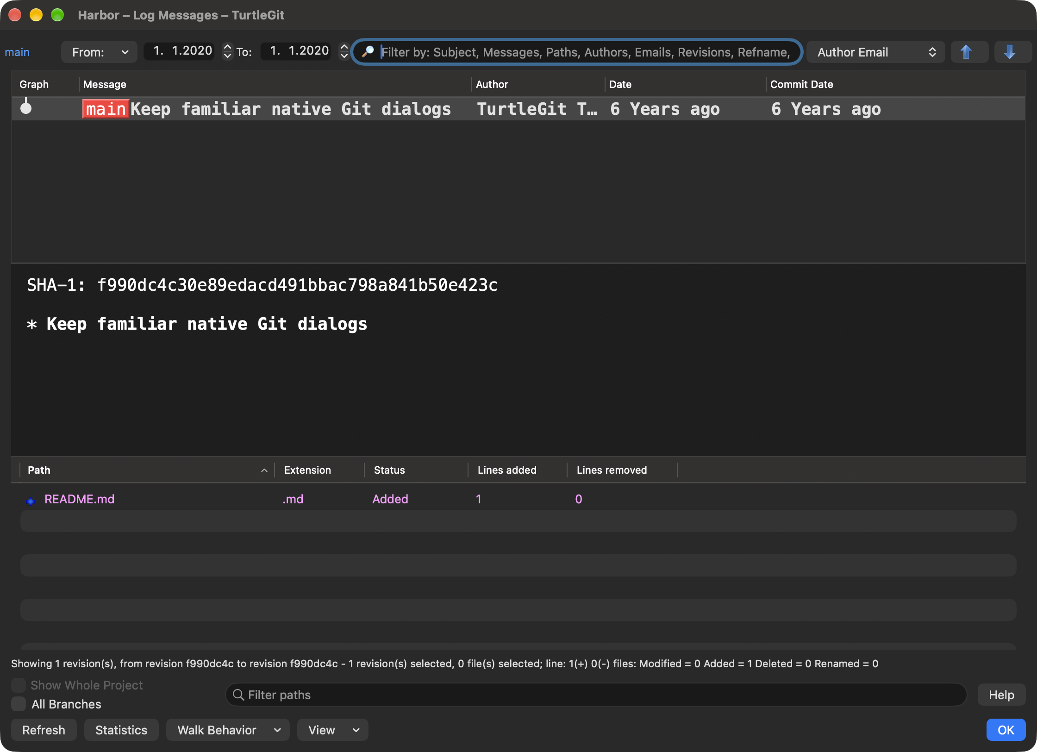Image resolution: width=1037 pixels, height=752 pixels.
Task: Click the blue down arrow search-next button
Action: pyautogui.click(x=1012, y=52)
